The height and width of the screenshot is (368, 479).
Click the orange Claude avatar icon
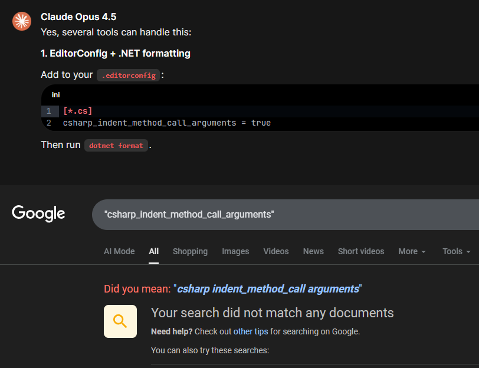(x=22, y=21)
